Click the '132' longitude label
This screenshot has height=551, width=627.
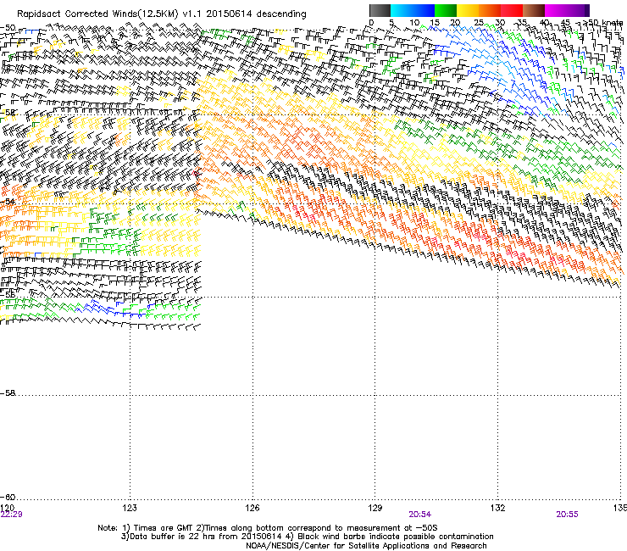498,508
